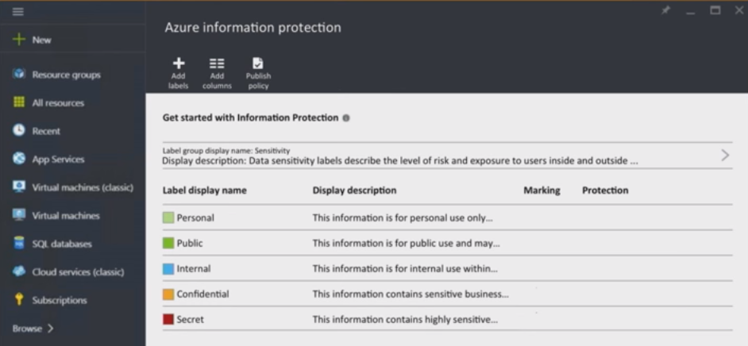Select the All resources grid icon
The height and width of the screenshot is (346, 748).
pyautogui.click(x=19, y=102)
